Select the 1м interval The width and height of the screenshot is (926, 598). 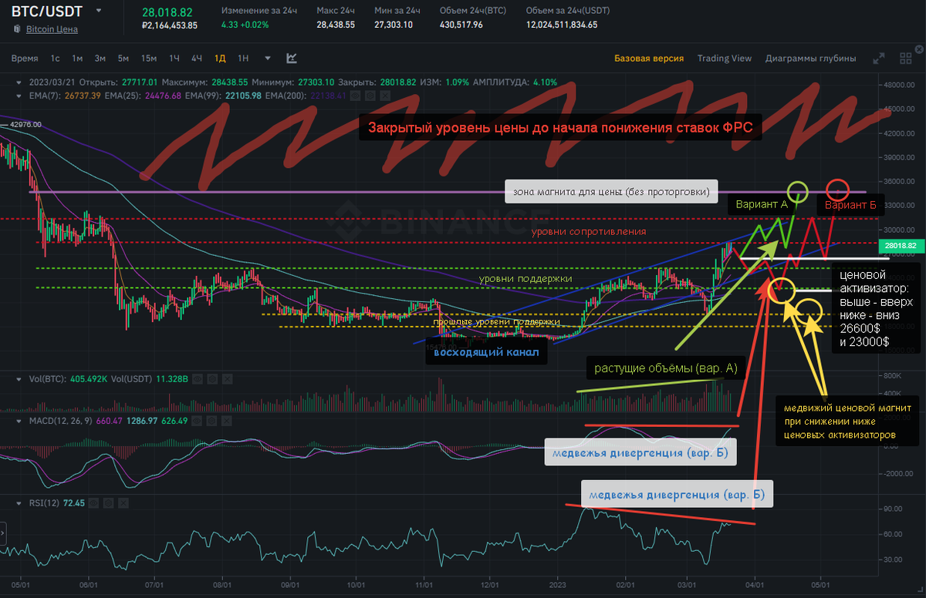tap(77, 59)
